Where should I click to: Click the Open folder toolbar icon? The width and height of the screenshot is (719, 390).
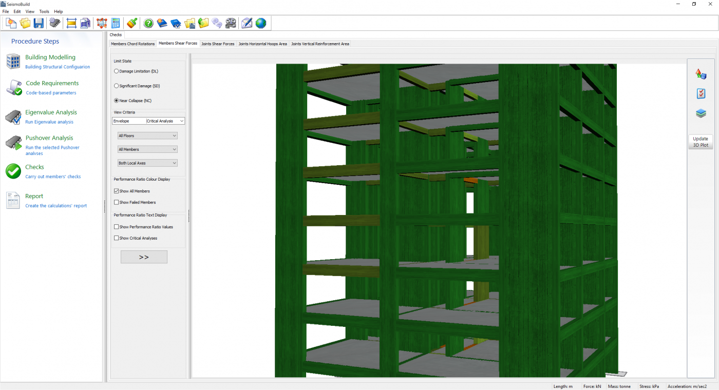(x=25, y=23)
